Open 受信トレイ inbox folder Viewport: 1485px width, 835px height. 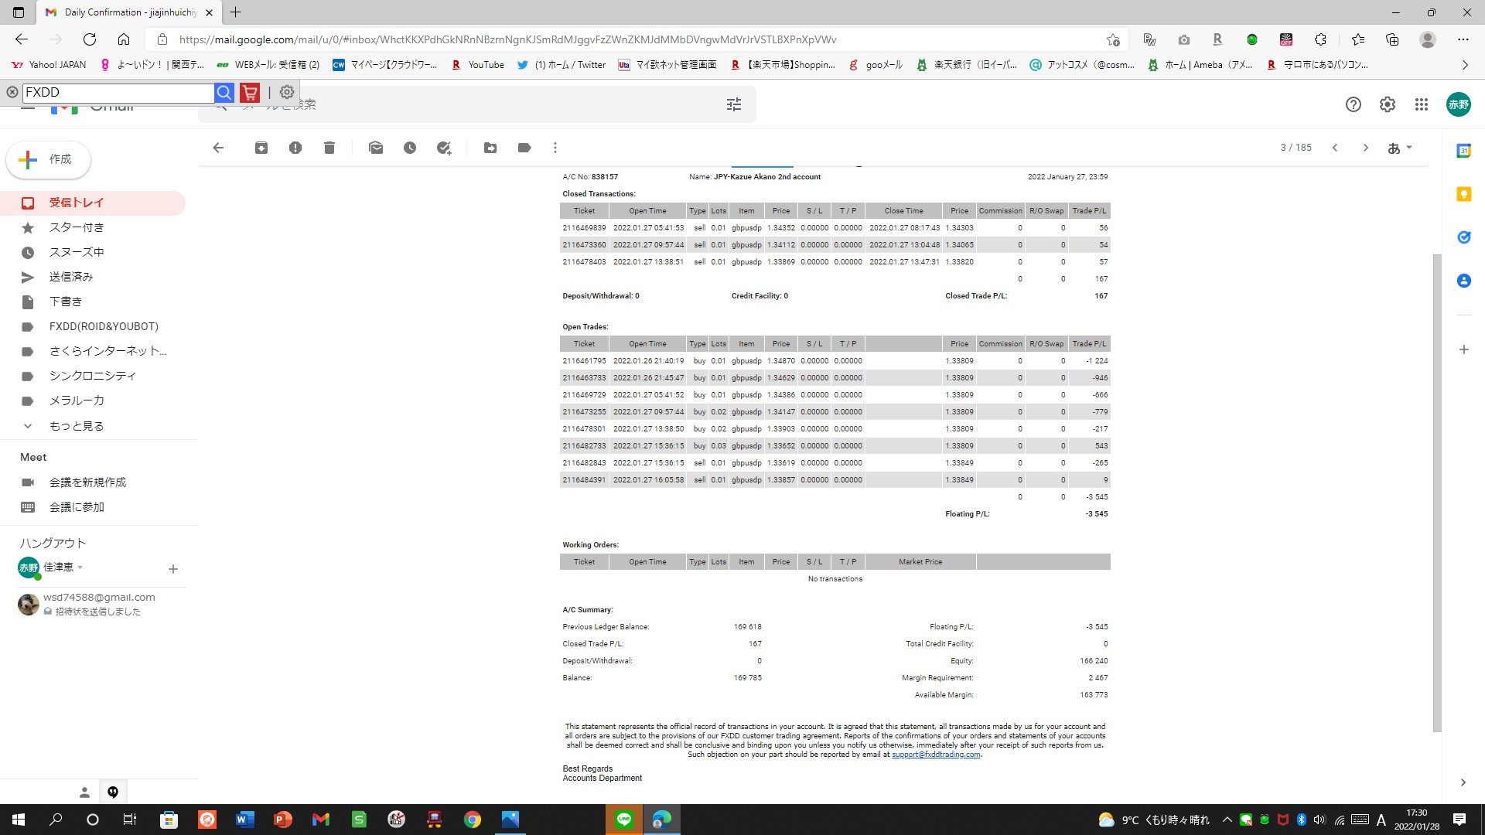(x=93, y=203)
